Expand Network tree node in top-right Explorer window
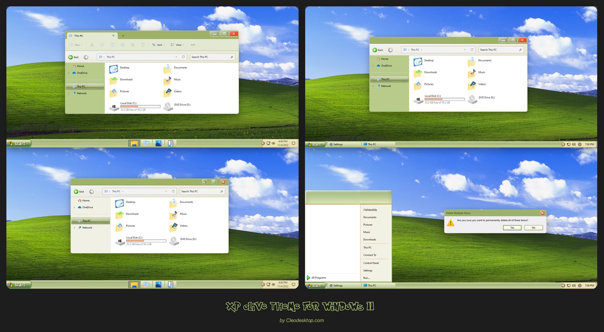This screenshot has width=604, height=332. [x=373, y=86]
